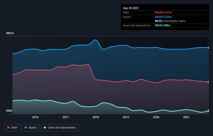Toggle the Equity series in legend
Viewport: 213px width, 136px height.
[31, 128]
